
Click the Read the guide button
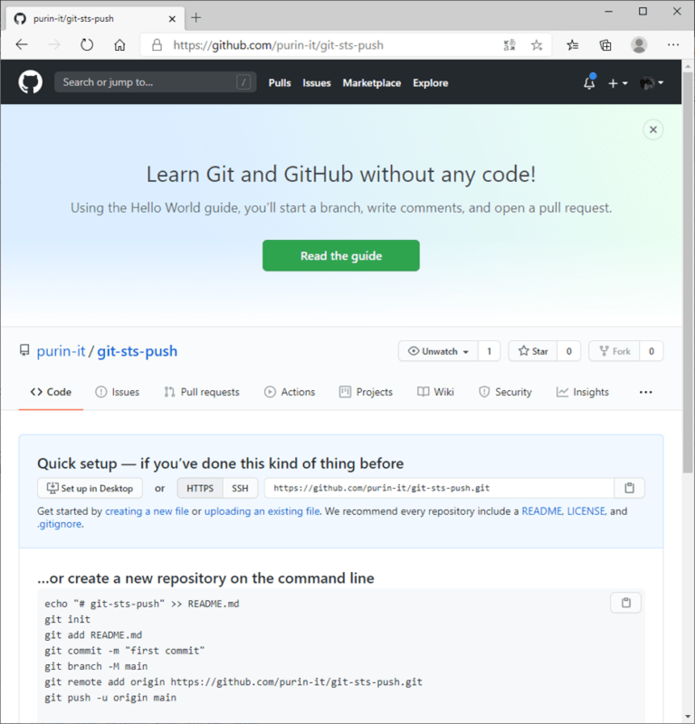(340, 255)
